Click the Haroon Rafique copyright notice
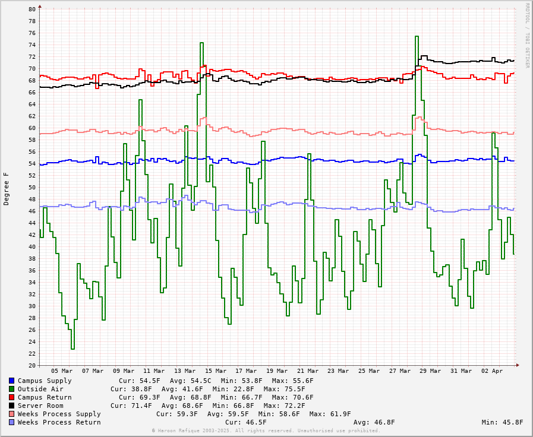Image resolution: width=533 pixels, height=437 pixels. click(266, 431)
